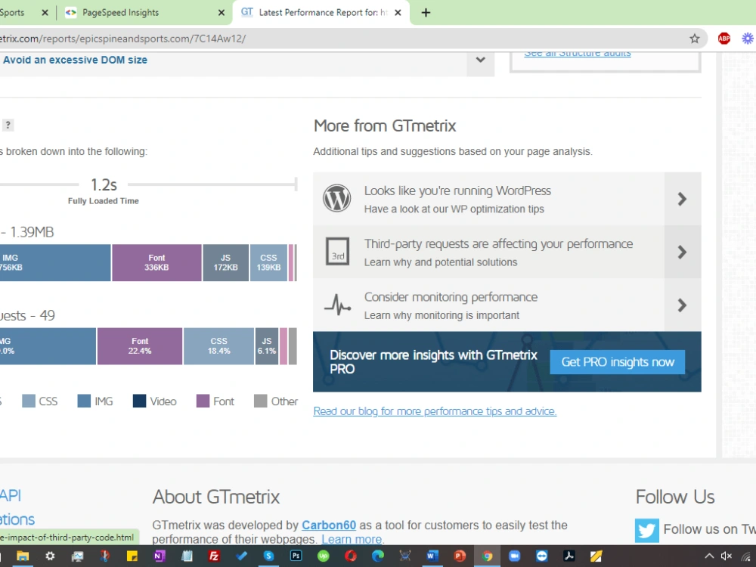Click the IMG legend swatch
The image size is (756, 567).
[84, 401]
